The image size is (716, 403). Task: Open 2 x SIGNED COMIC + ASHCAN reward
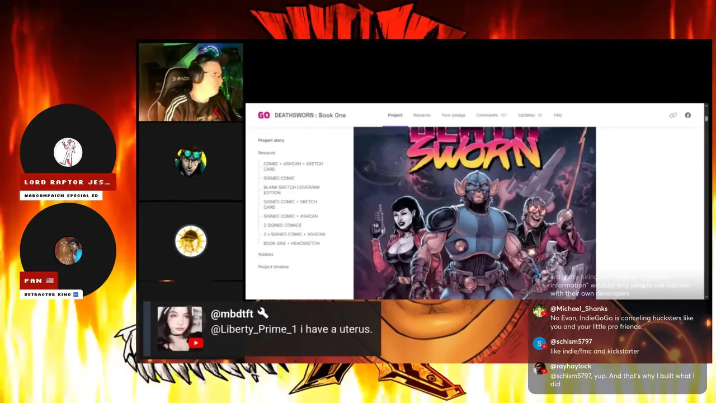pyautogui.click(x=294, y=234)
